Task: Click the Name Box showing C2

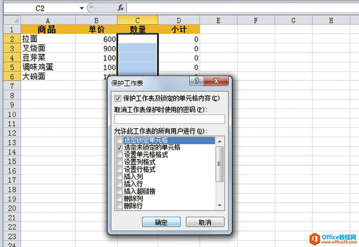Action: (x=40, y=8)
